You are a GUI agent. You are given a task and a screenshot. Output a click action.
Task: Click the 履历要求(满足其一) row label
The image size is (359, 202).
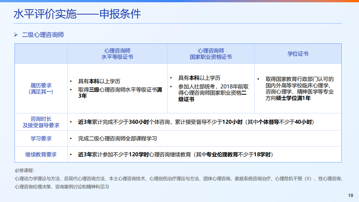(41, 88)
